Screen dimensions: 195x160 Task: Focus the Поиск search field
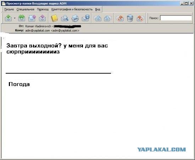coord(176,18)
